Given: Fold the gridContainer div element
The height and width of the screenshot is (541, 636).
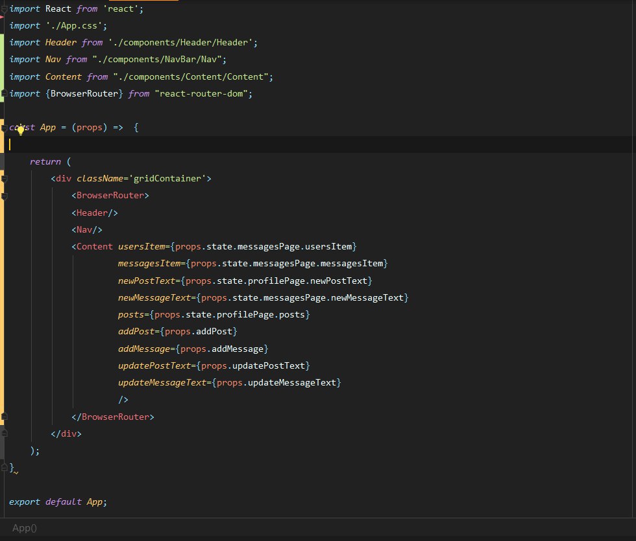Looking at the screenshot, I should pyautogui.click(x=4, y=178).
